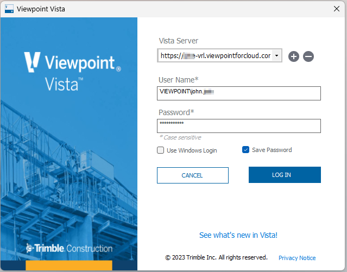Click the Trimble Construction logo

tap(70, 248)
